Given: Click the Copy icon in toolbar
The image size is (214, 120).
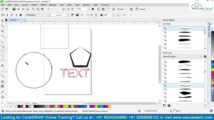Looking at the screenshot, I should tap(38, 9).
